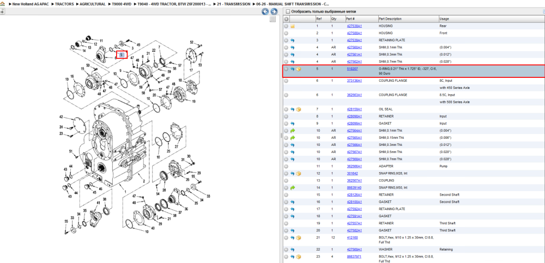The image size is (545, 263).
Task: Click green arrow icon in the 427564A1 shim row
Action: [x=292, y=131]
